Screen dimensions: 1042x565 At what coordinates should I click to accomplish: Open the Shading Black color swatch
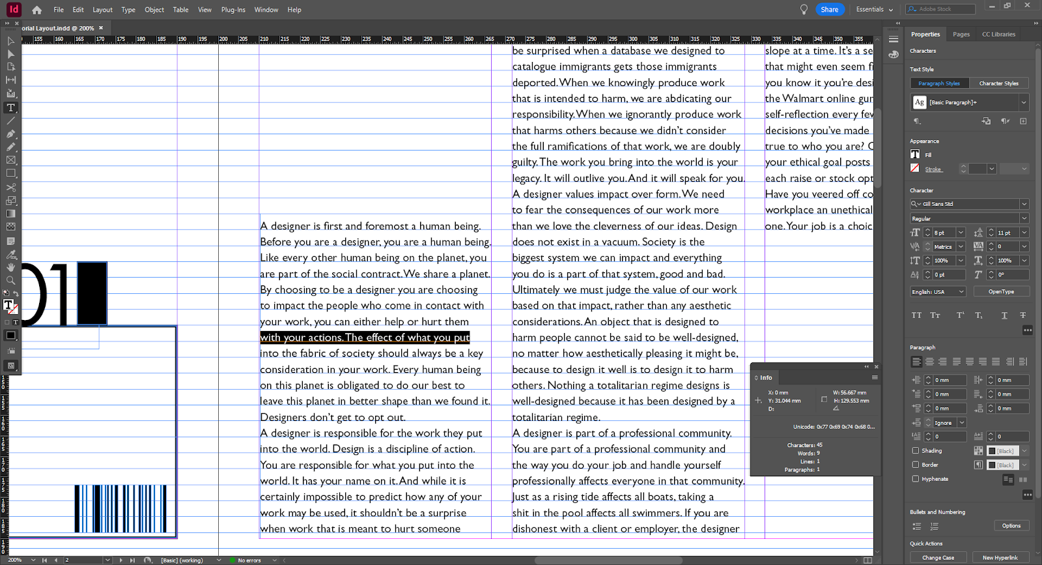pyautogui.click(x=1002, y=451)
